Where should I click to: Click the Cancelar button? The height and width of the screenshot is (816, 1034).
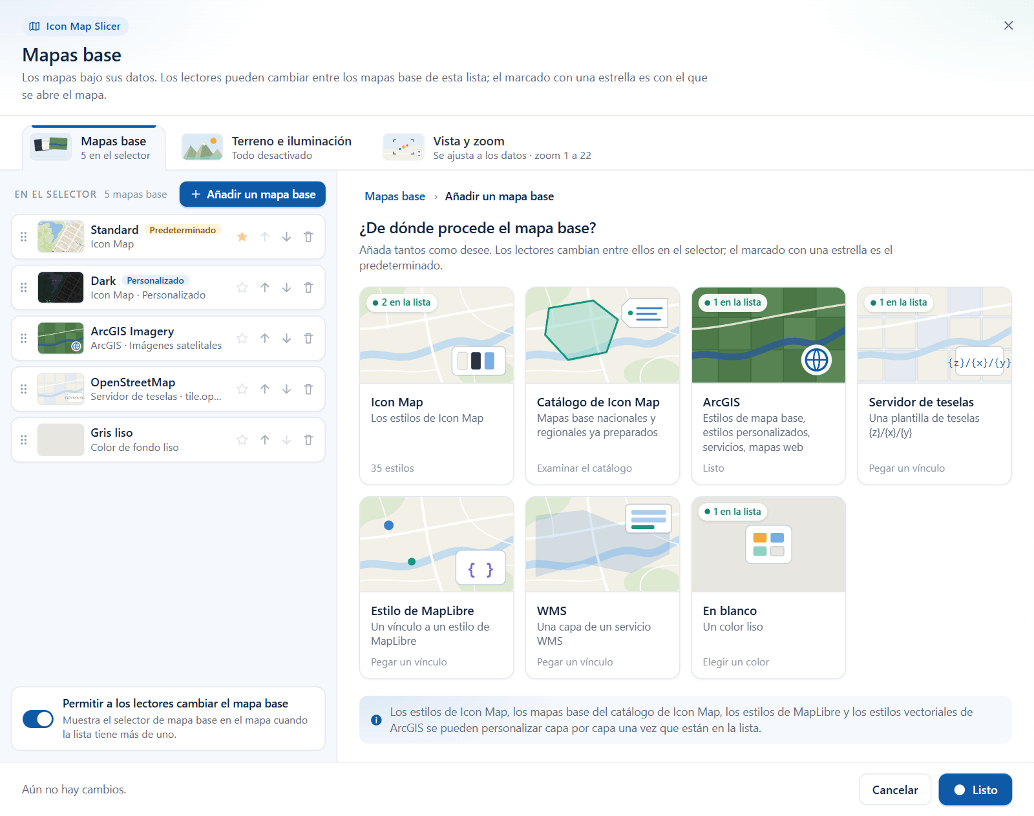[x=895, y=790]
